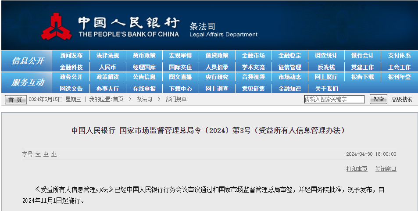Screen dimensions: 418x211
Task: Visit 下载中心 page
Action: coord(180,89)
